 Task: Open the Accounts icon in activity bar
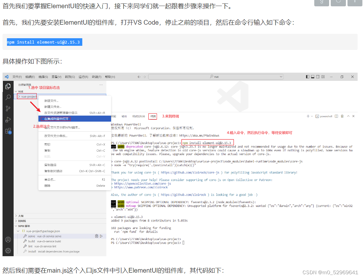(x=8, y=240)
